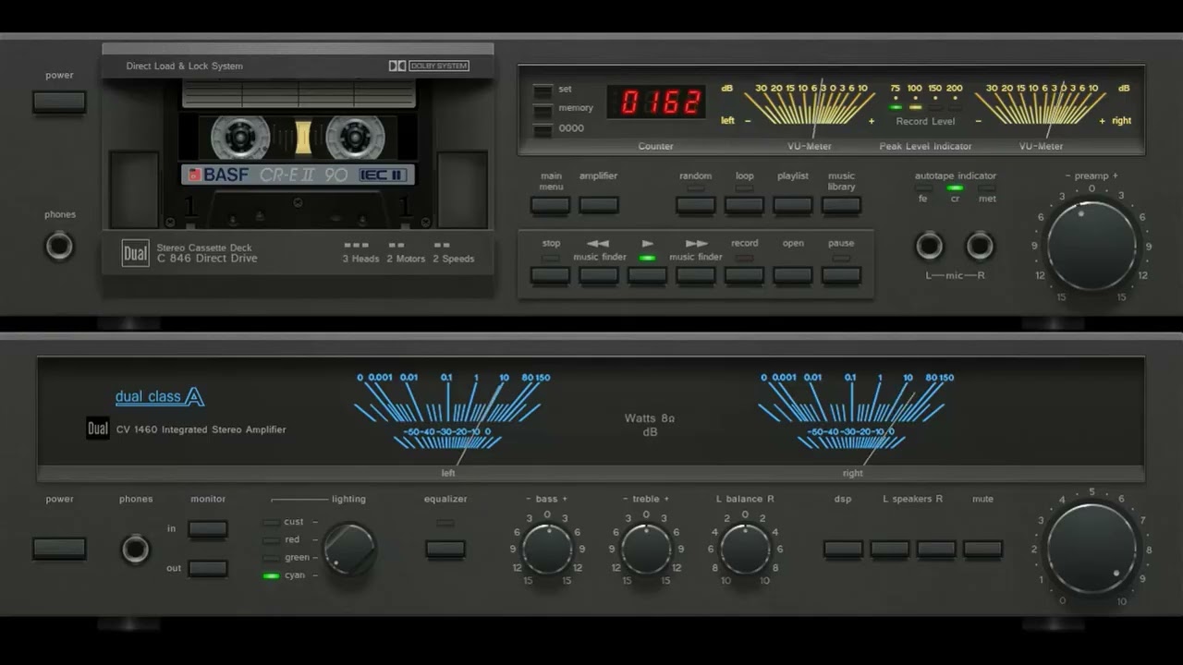The width and height of the screenshot is (1183, 665).
Task: Click the "Peak Level Indicator" label
Action: point(925,146)
